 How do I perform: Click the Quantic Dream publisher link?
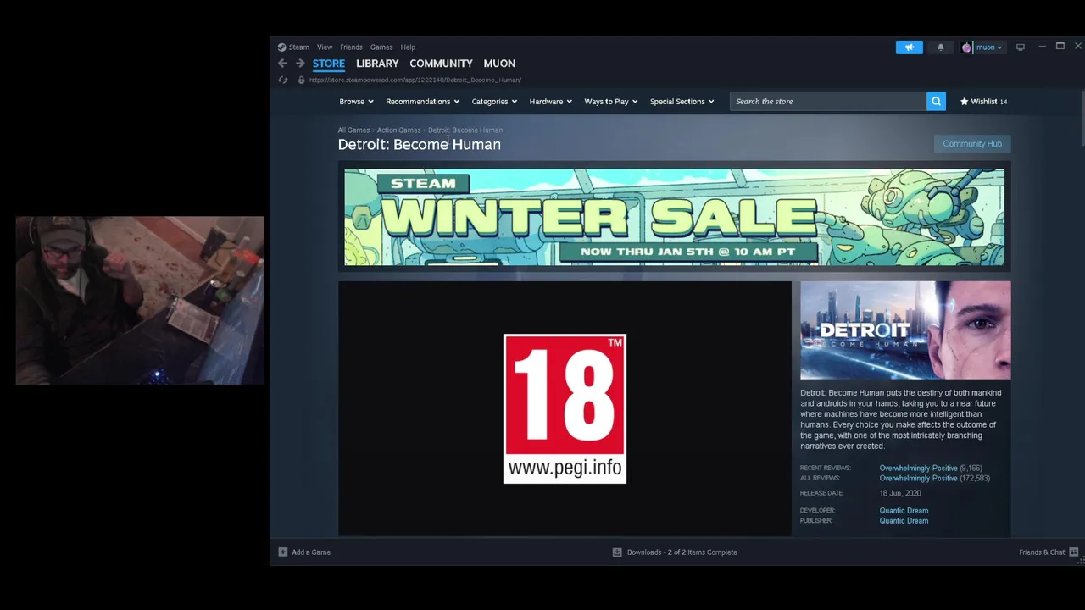(904, 521)
